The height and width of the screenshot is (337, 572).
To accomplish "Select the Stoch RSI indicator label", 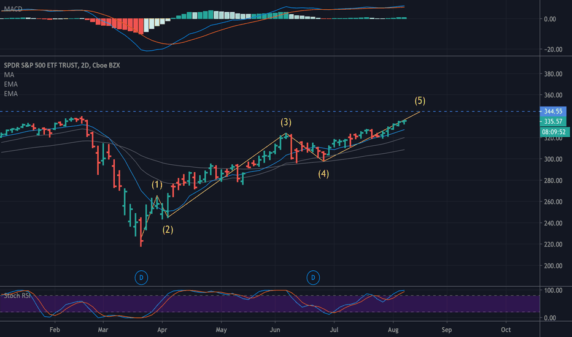I will point(17,295).
